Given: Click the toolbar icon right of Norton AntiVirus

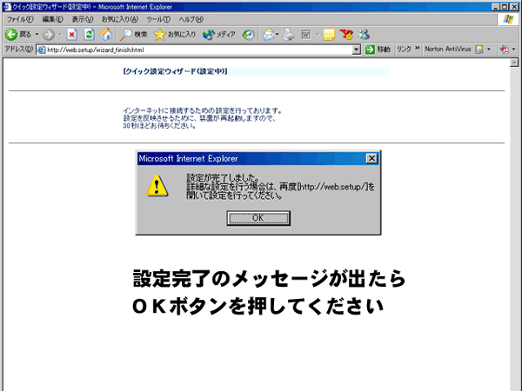Looking at the screenshot, I should pyautogui.click(x=505, y=50).
